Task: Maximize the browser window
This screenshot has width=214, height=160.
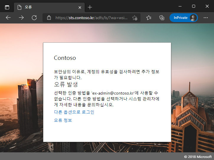Action: (194, 6)
